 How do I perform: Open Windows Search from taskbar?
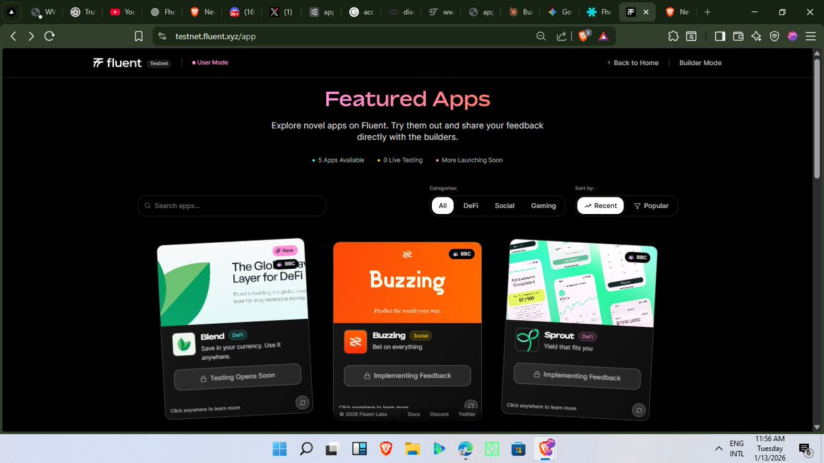point(306,449)
